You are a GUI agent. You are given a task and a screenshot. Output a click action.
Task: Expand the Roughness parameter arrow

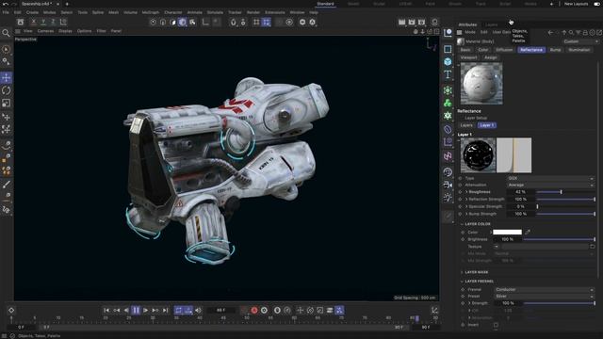click(466, 192)
